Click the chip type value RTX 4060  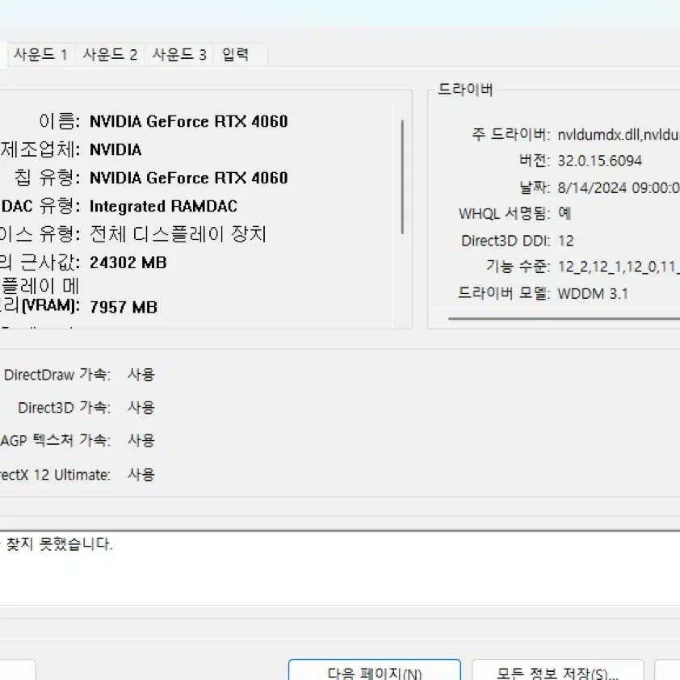189,178
